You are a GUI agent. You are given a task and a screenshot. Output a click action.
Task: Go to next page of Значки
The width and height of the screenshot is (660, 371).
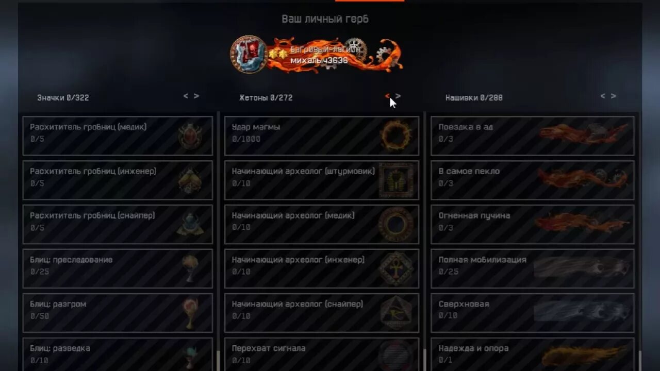pos(196,96)
